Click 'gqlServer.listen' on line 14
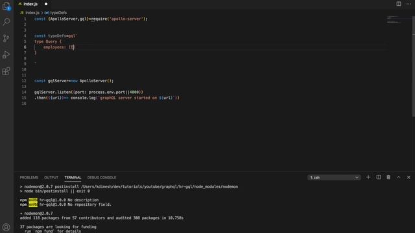Screen dimensions: 415x233 pyautogui.click(x=53, y=92)
